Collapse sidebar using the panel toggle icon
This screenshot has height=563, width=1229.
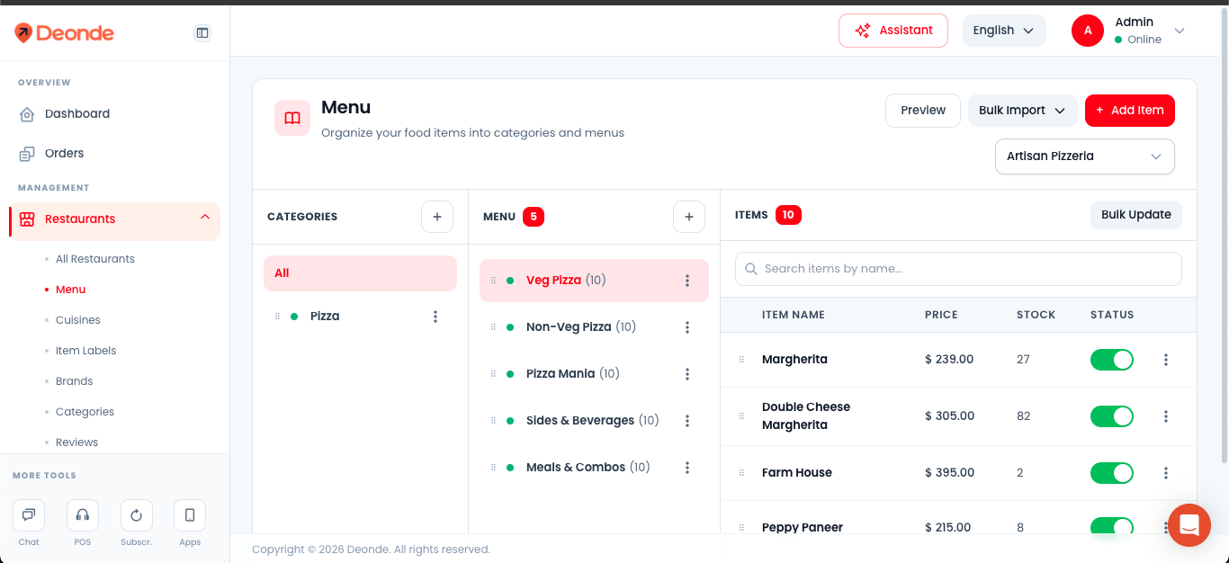click(202, 33)
